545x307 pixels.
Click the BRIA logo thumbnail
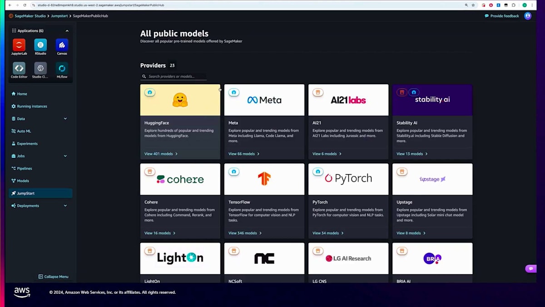coord(432,258)
